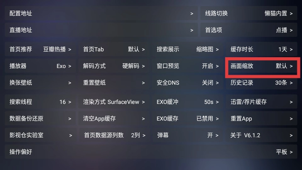Change 解码方式 硬解码 setting
Image resolution: width=302 pixels, height=170 pixels.
114,66
